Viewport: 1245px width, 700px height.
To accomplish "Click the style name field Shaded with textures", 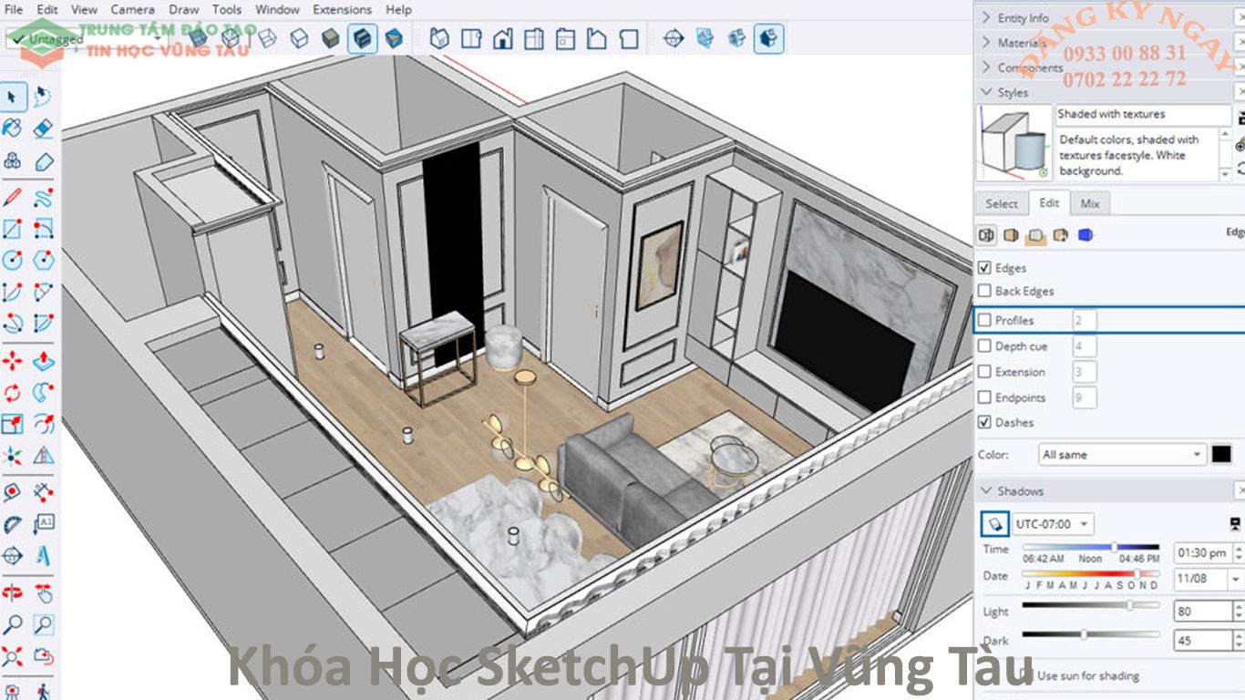I will [1144, 114].
